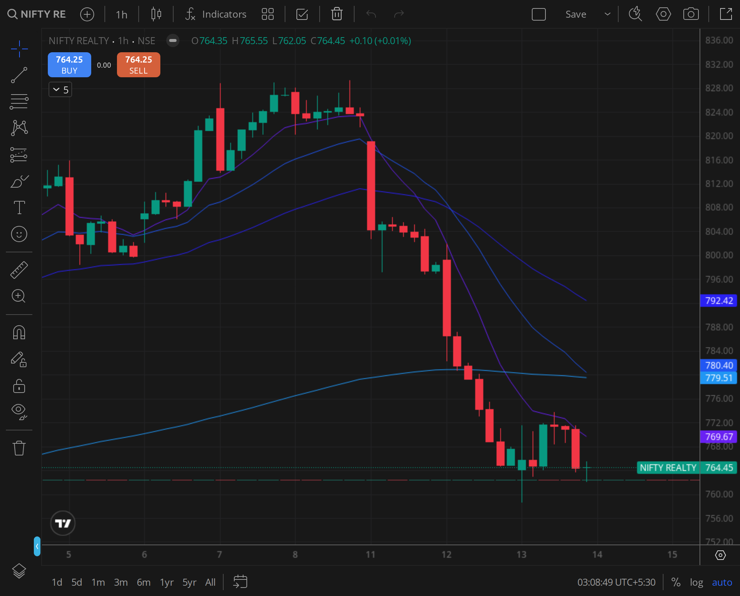Save the chart layout
Image resolution: width=740 pixels, height=596 pixels.
(x=576, y=14)
